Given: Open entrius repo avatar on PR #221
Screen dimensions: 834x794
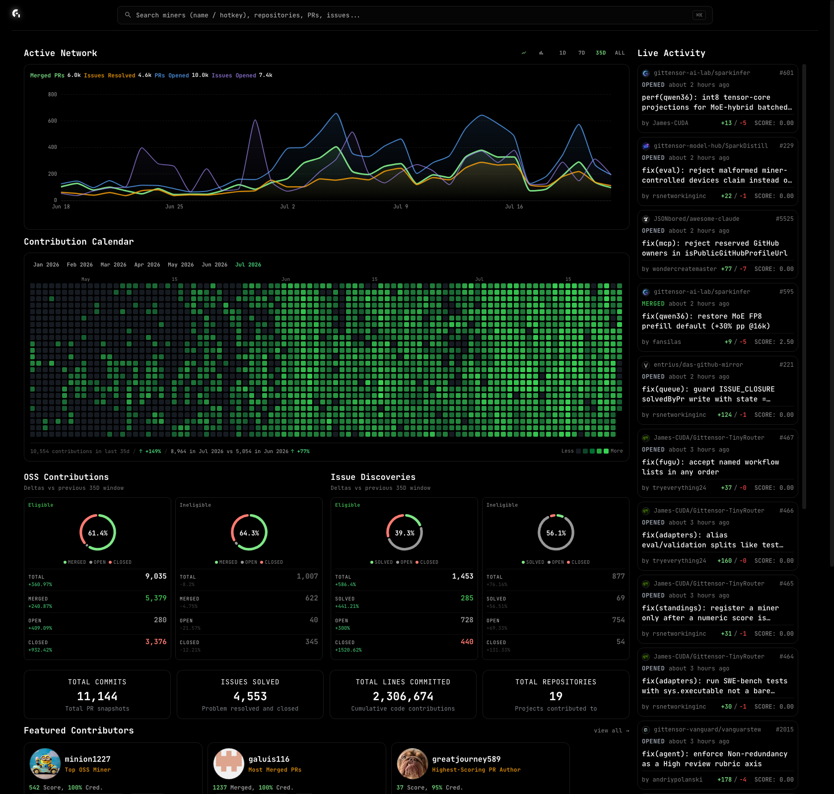Looking at the screenshot, I should pos(646,365).
